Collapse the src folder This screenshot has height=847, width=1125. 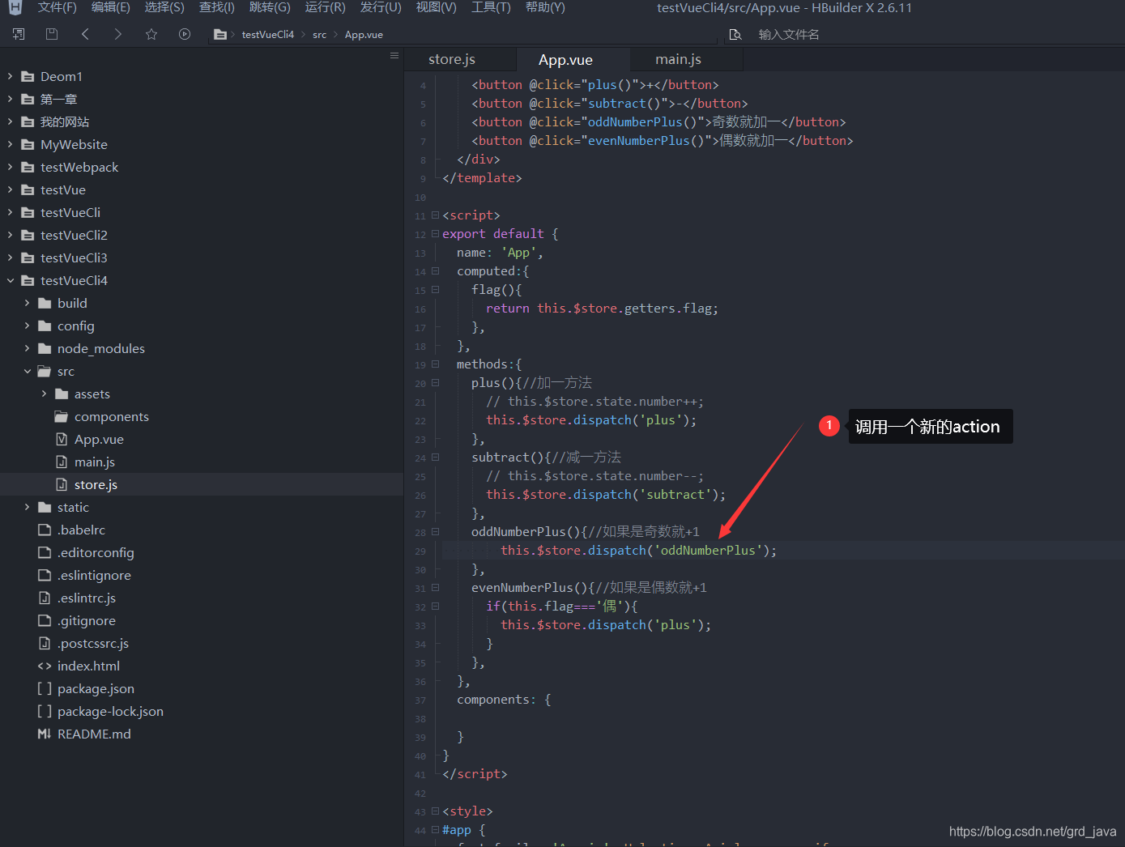27,371
